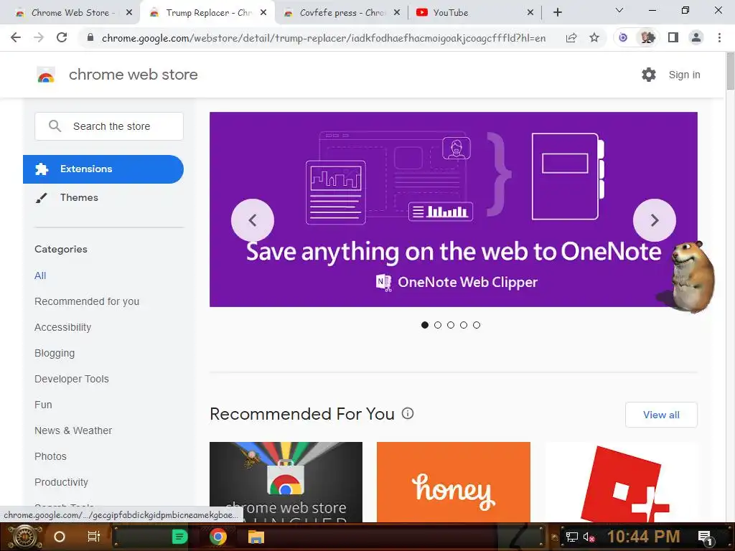Choose the All category
The image size is (735, 551).
pos(40,275)
